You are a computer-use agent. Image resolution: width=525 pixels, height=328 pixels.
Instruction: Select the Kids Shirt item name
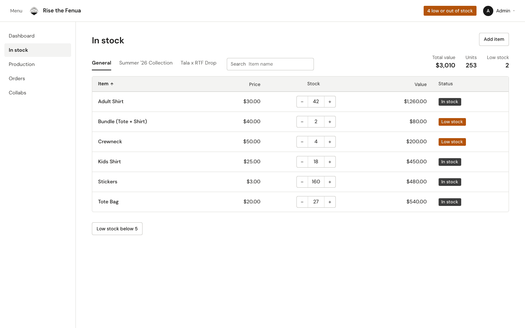109,161
